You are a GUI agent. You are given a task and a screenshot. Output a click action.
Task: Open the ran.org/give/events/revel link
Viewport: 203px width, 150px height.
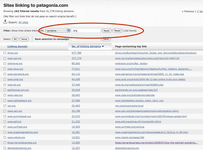pyautogui.click(x=129, y=106)
